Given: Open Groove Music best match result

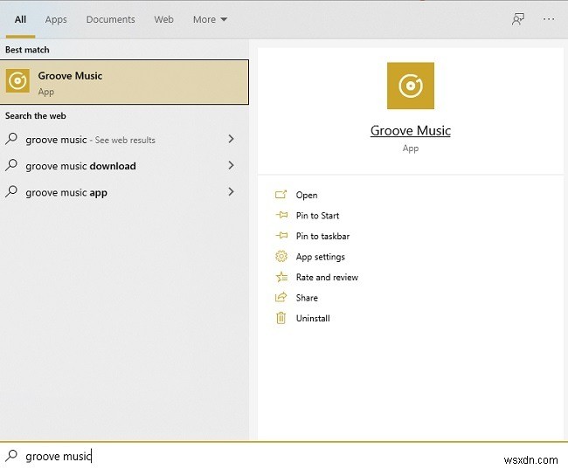Looking at the screenshot, I should 124,83.
